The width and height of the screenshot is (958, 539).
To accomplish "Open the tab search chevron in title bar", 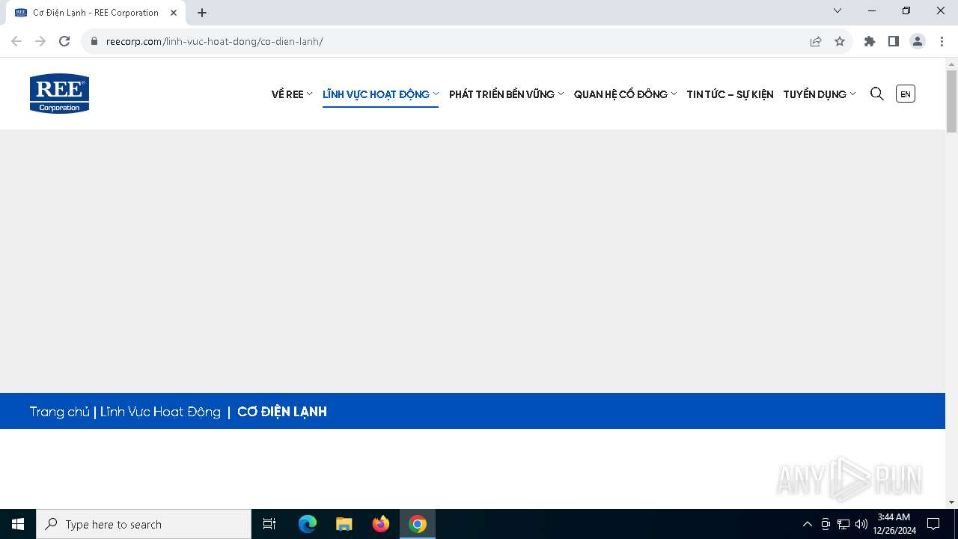I will coord(838,10).
